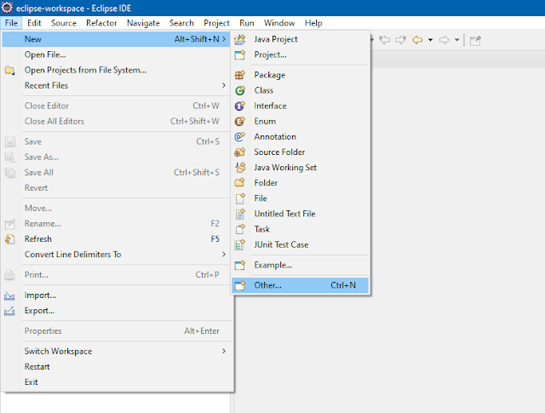The width and height of the screenshot is (545, 413).
Task: Open the Edit menu
Action: point(34,23)
